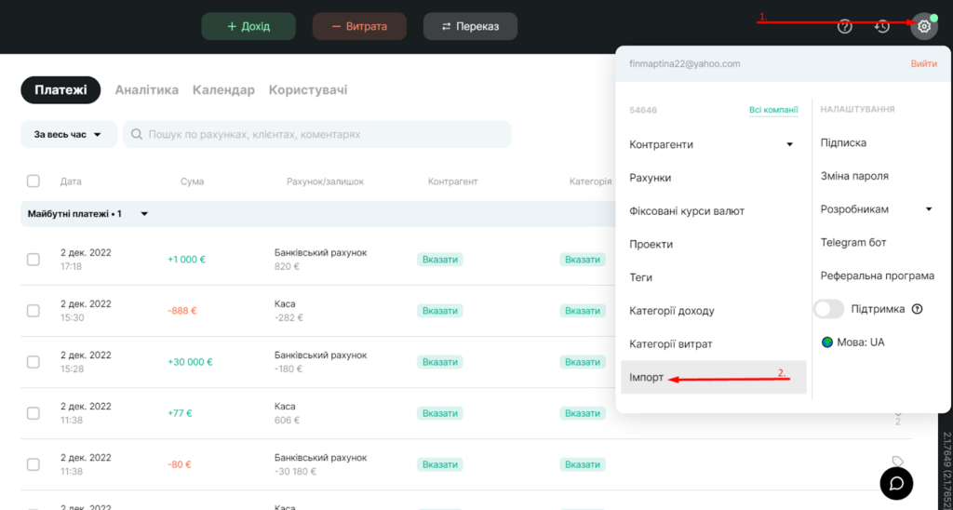Screen dimensions: 953x510
Task: Click the tag icon in last row
Action: click(898, 462)
